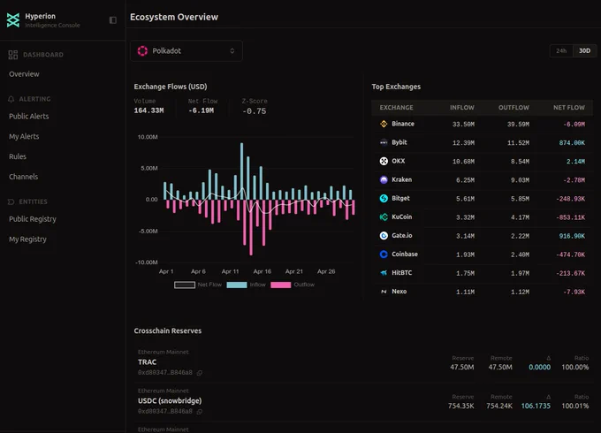Click the Binance row name

pos(403,124)
